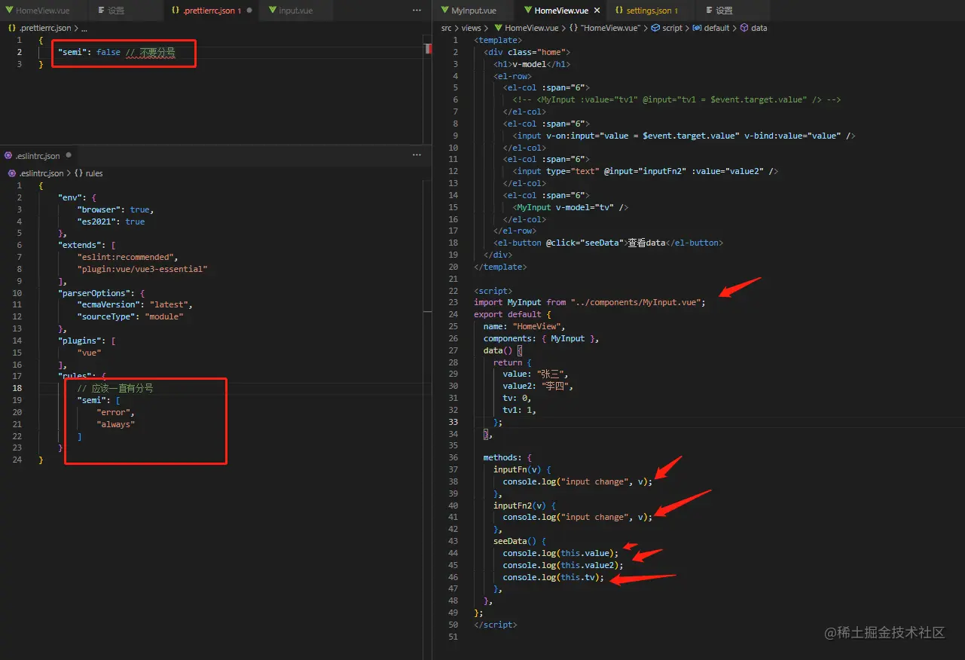Click line number 18 in .eslintrc.json gutter
The width and height of the screenshot is (965, 660).
coord(17,388)
